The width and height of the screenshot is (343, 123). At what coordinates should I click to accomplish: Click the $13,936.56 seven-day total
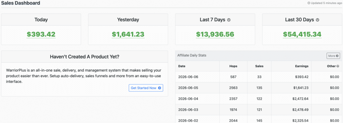click(215, 34)
